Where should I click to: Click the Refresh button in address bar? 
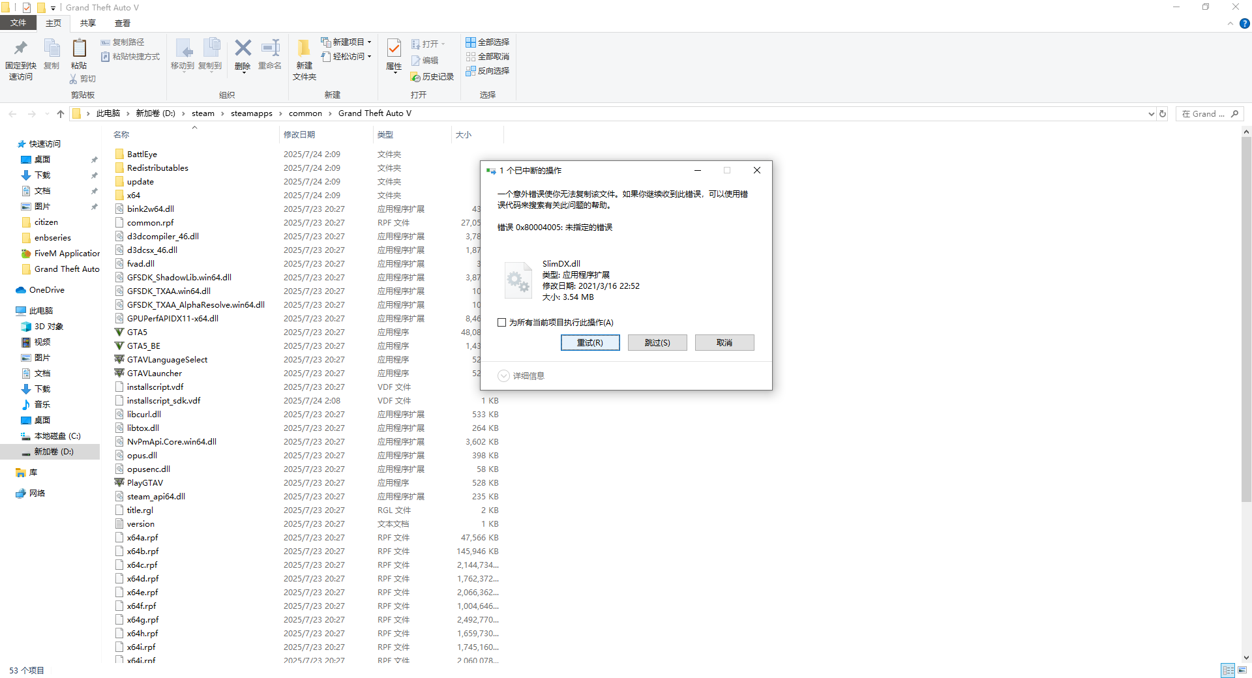click(x=1162, y=113)
